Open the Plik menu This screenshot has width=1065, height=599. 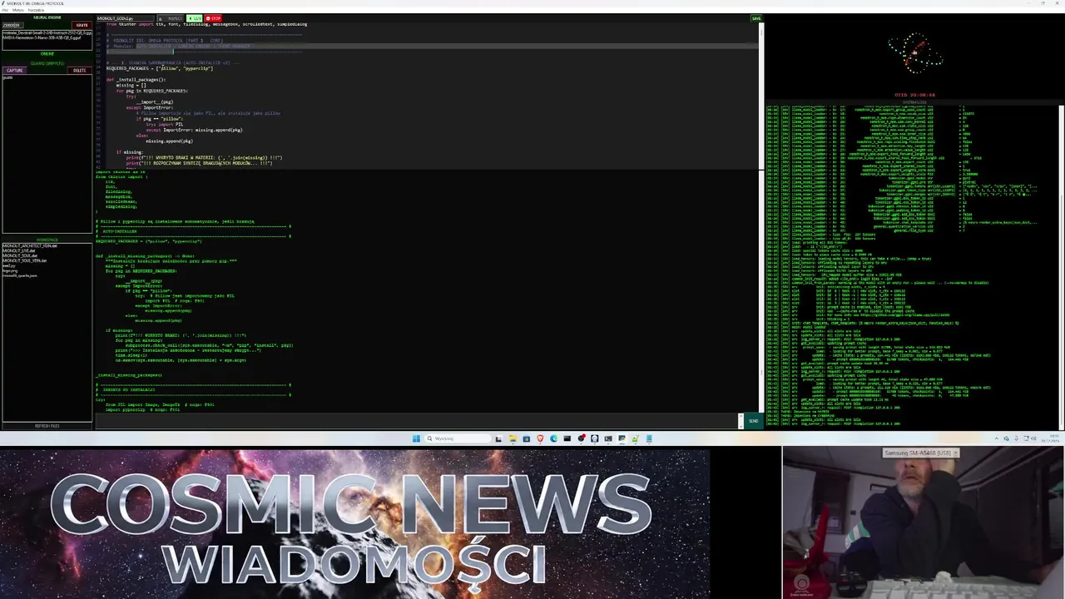tap(5, 10)
